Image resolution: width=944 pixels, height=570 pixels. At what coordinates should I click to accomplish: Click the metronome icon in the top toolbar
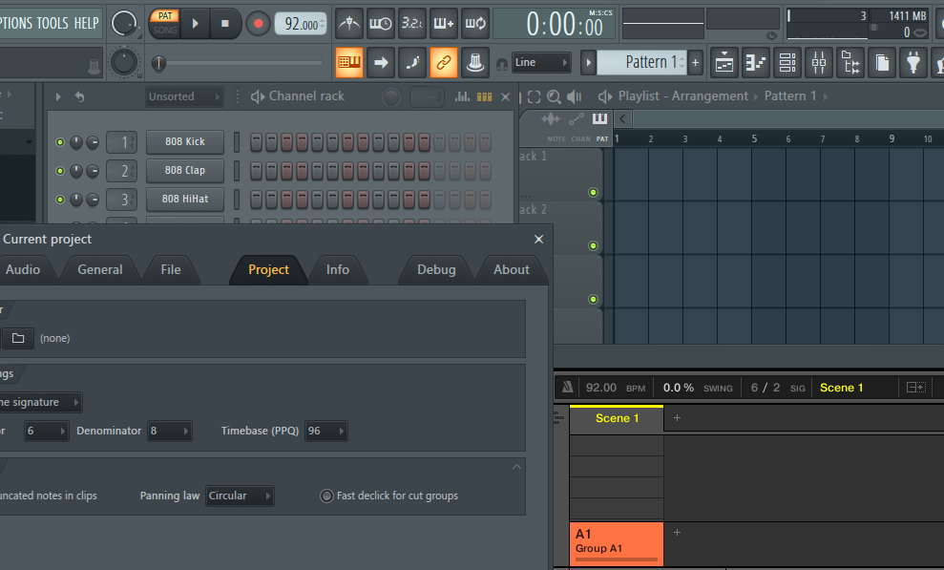tap(349, 23)
